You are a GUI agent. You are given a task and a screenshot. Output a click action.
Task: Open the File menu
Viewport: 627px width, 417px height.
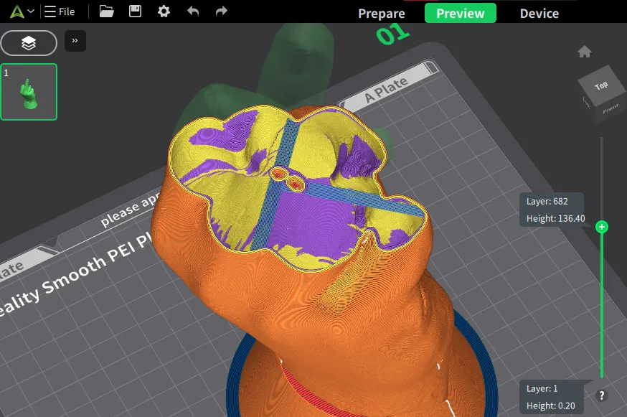60,11
